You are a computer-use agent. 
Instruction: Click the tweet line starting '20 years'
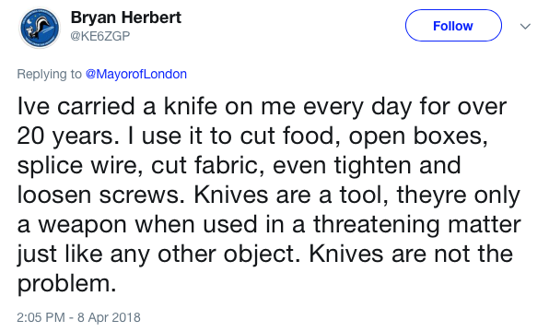tap(252, 136)
